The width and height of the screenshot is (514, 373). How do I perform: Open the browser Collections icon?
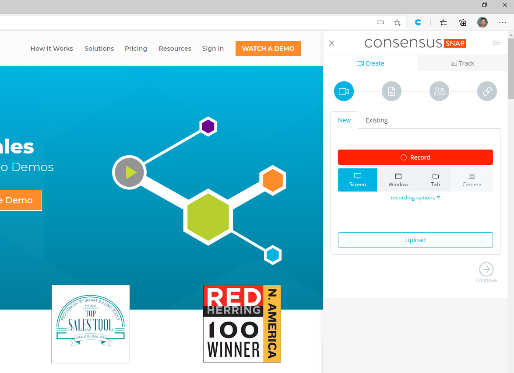coord(462,22)
